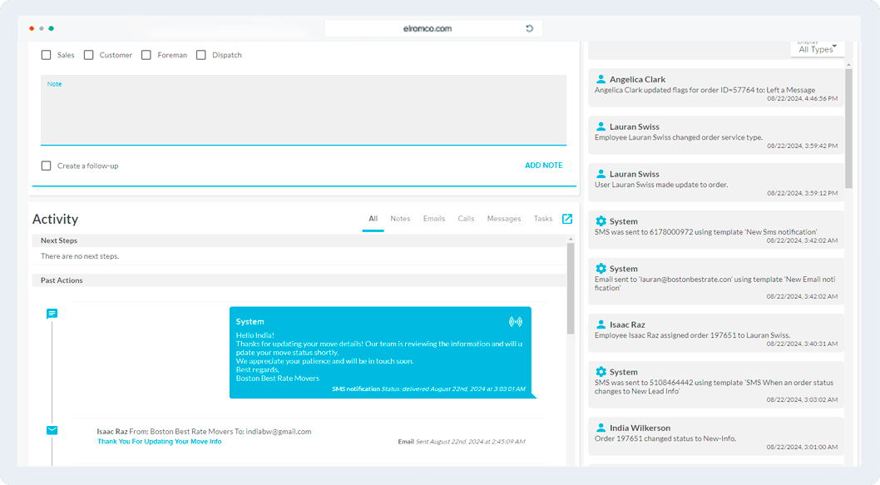Open 'Thank You For Updating Your Move Info' email

(x=160, y=442)
